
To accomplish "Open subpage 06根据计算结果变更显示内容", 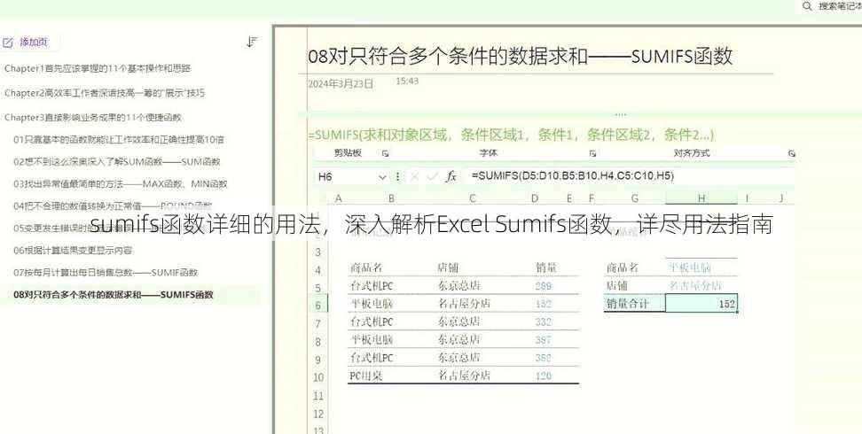I will pyautogui.click(x=73, y=250).
